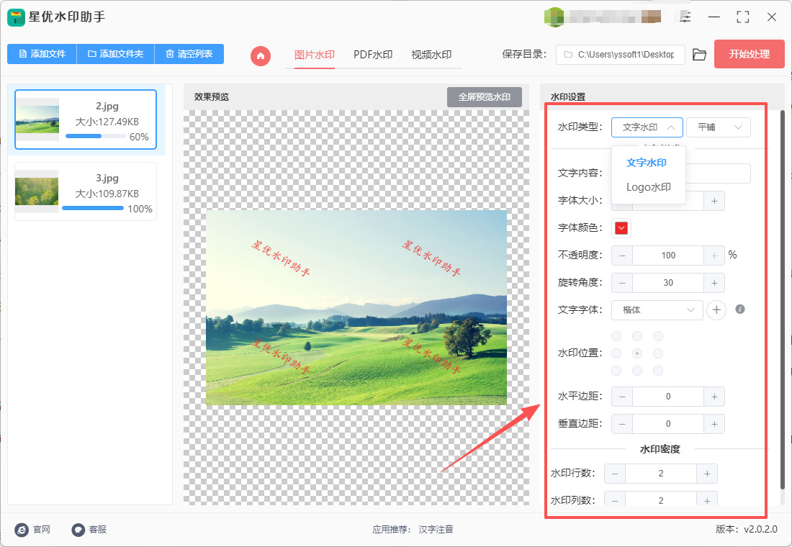The width and height of the screenshot is (792, 547).
Task: Select center watermark position
Action: pyautogui.click(x=637, y=353)
